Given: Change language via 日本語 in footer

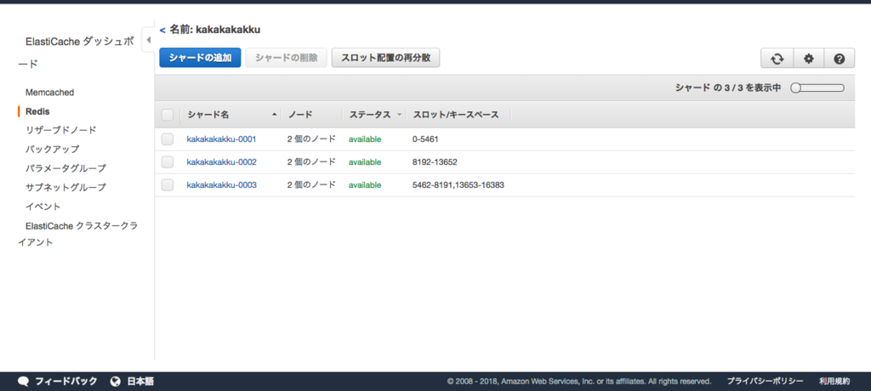Looking at the screenshot, I should [x=140, y=382].
